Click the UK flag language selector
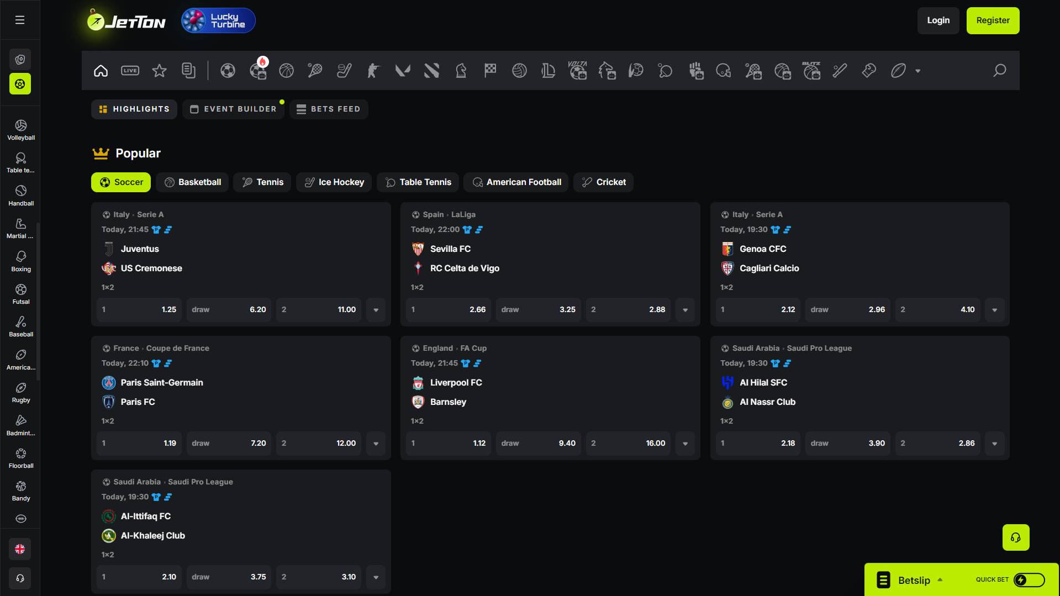This screenshot has height=596, width=1060. 20,549
